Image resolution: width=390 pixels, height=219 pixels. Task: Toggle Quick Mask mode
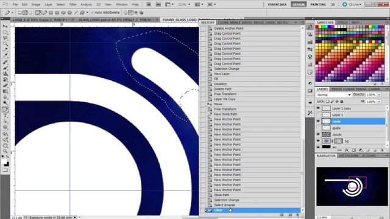click(5, 170)
